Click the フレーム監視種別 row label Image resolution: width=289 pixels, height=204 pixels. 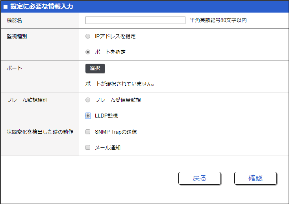tap(27, 100)
